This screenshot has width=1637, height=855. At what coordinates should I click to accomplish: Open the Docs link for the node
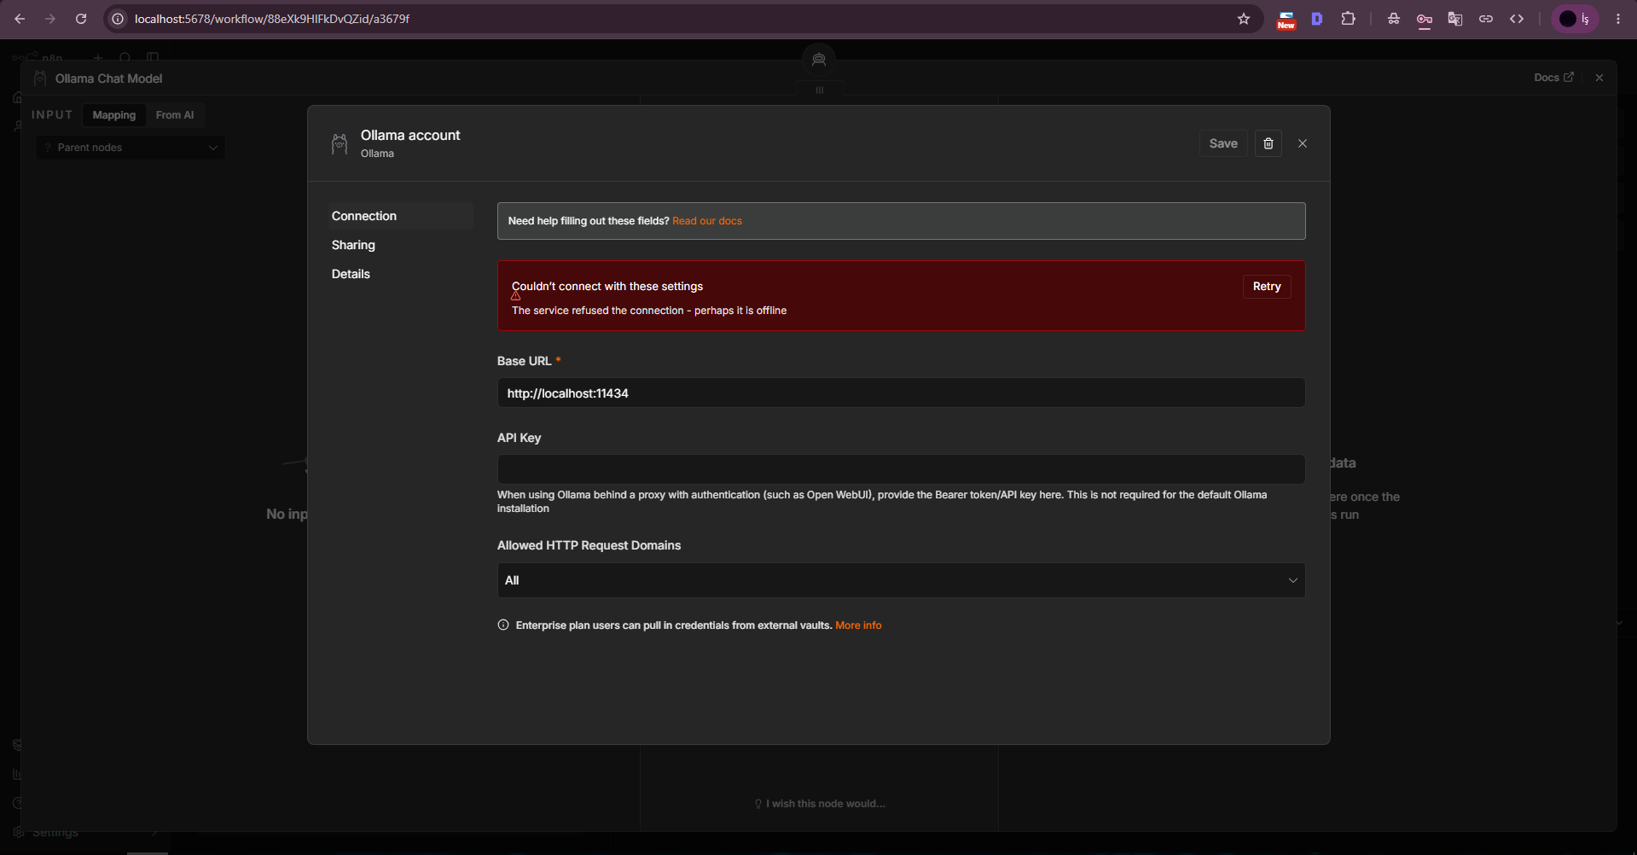coord(1553,78)
